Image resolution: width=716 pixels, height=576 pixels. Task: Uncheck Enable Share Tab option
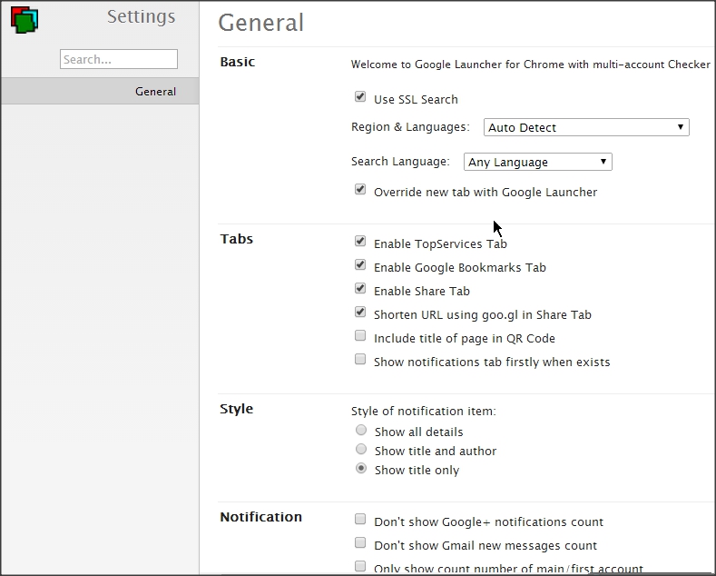[x=360, y=290]
